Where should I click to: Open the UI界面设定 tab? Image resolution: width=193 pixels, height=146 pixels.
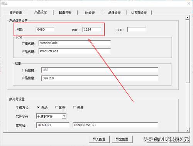(x=139, y=13)
